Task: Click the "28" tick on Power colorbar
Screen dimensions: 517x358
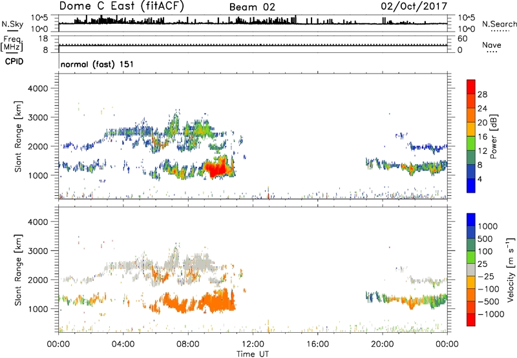Action: coord(482,94)
